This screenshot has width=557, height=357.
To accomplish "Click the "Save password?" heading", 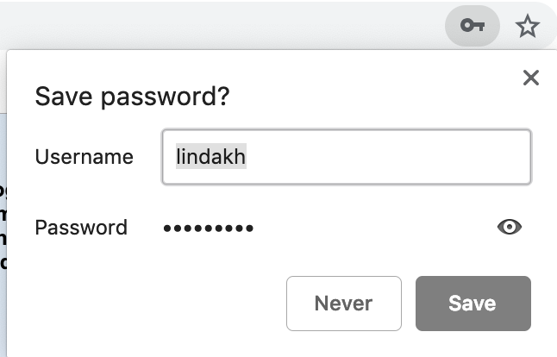I will pyautogui.click(x=132, y=97).
